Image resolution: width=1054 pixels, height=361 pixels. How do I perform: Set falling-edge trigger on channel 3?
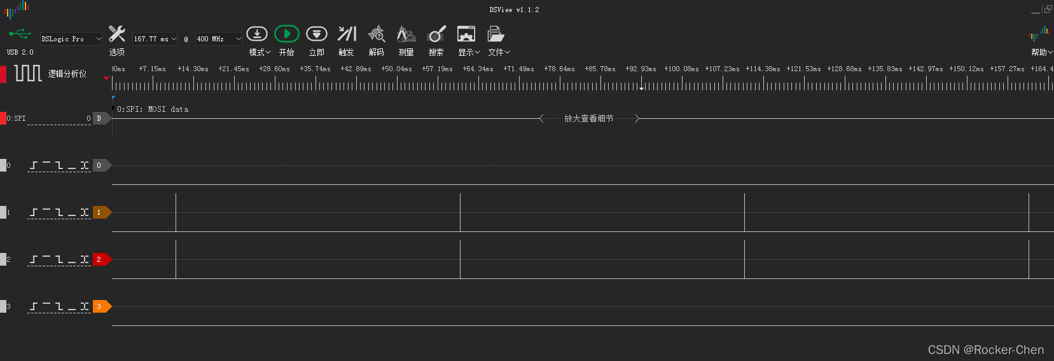tap(59, 306)
